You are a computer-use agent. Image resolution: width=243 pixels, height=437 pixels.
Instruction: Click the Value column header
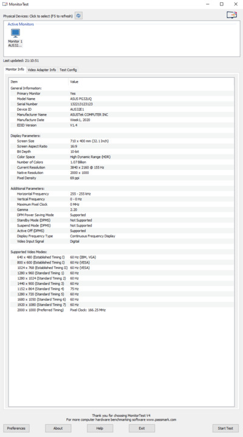coord(151,82)
